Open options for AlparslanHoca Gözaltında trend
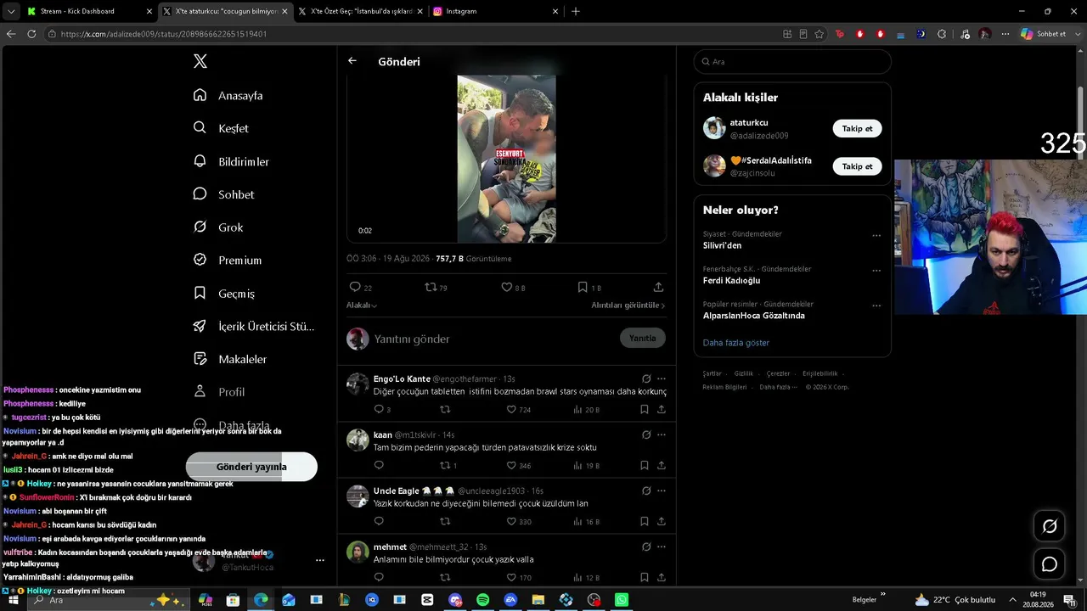Screen dimensions: 1087x611 point(876,305)
